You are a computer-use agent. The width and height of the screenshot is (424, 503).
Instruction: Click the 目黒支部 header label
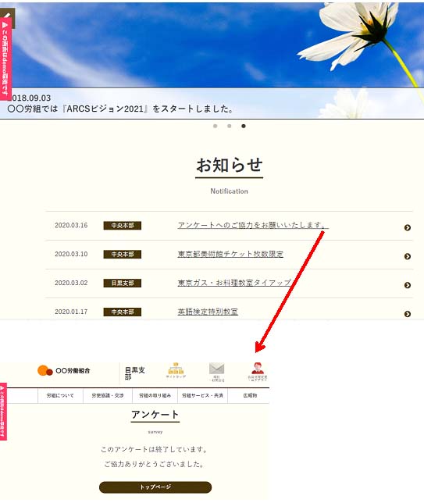coord(135,373)
